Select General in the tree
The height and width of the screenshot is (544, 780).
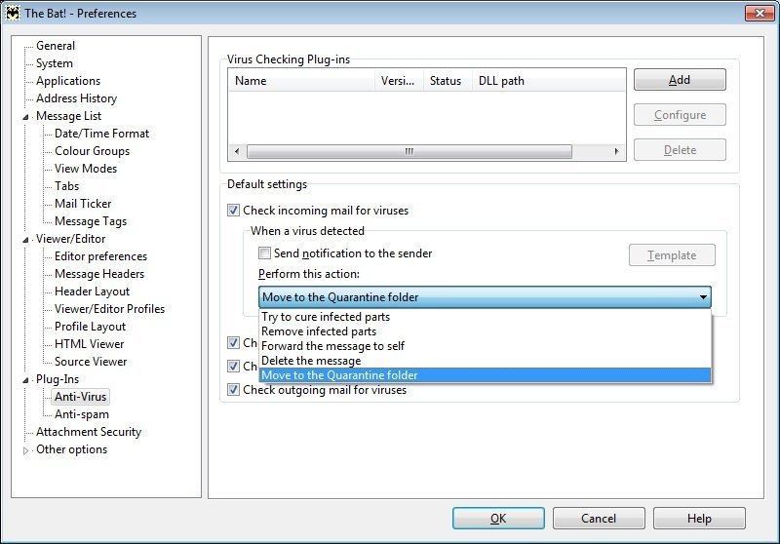[x=56, y=46]
